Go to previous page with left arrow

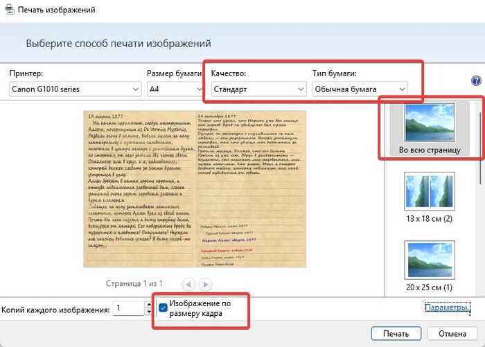(x=188, y=284)
